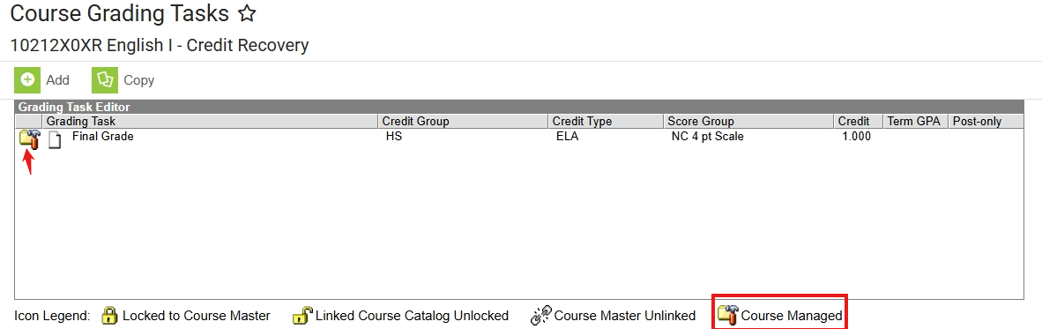Click the Credit Type column header
Screen dimensions: 1042x329
[x=607, y=122]
